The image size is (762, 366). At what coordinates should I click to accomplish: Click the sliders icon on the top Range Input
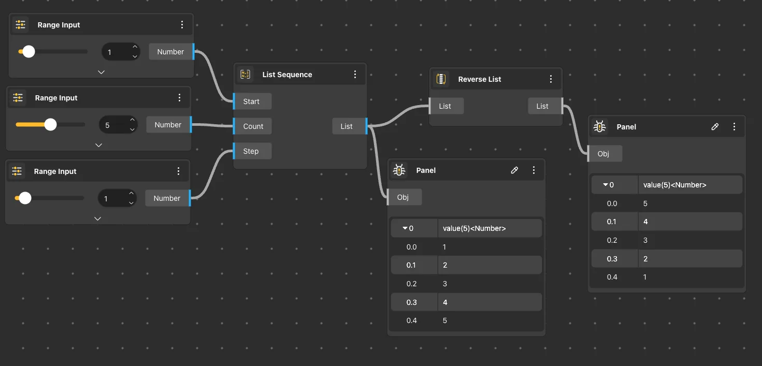tap(21, 25)
